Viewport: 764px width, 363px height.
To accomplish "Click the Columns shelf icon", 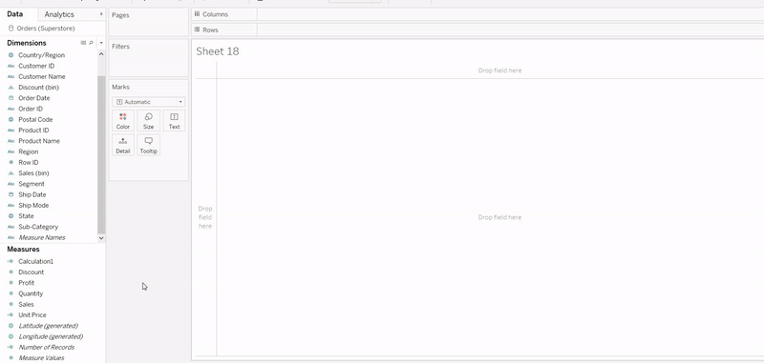I will (198, 14).
